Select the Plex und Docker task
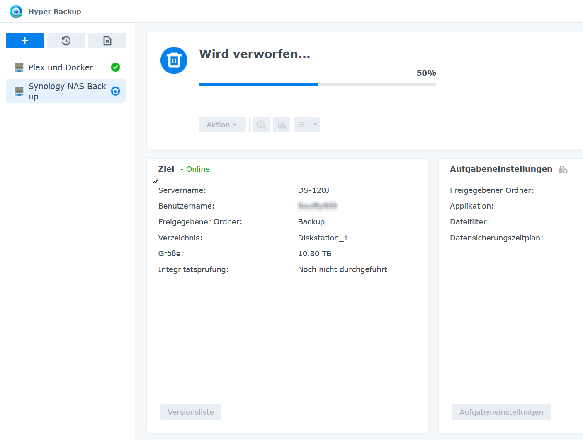The height and width of the screenshot is (440, 583). pos(66,67)
